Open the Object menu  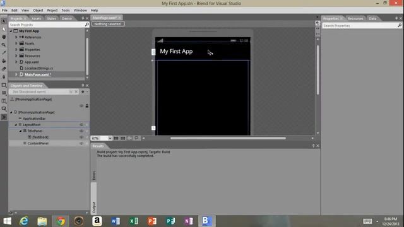coord(38,10)
